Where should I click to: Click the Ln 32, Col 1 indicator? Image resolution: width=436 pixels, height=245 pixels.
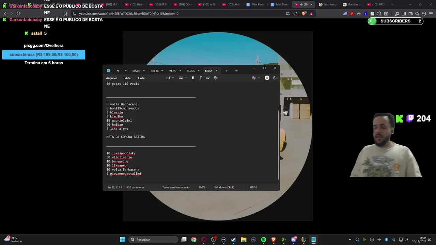click(x=115, y=187)
